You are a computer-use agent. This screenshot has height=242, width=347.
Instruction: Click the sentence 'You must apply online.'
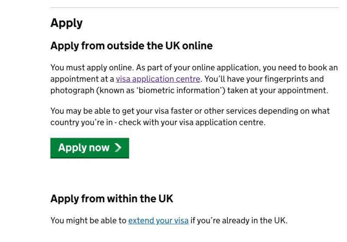point(91,68)
